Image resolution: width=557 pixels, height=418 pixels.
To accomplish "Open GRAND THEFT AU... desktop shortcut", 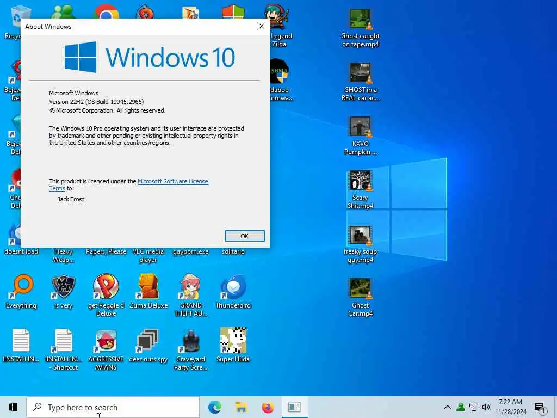I will [191, 295].
